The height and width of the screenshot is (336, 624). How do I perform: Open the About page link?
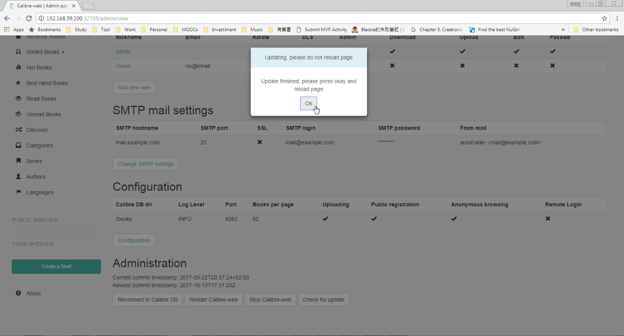(34, 293)
